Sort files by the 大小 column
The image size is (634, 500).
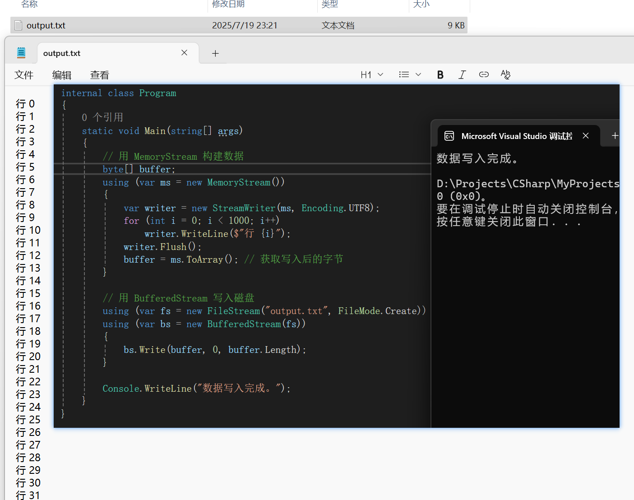421,4
